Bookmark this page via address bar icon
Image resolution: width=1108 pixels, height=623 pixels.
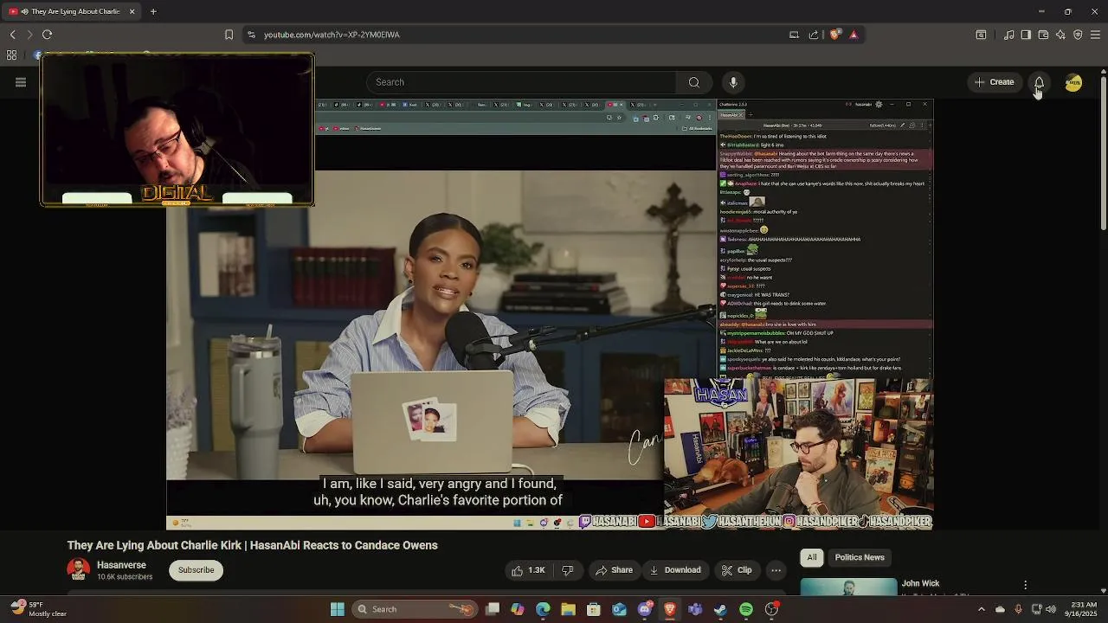pyautogui.click(x=229, y=35)
